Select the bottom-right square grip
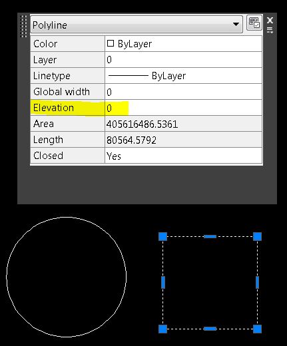The width and height of the screenshot is (287, 346). [x=257, y=329]
